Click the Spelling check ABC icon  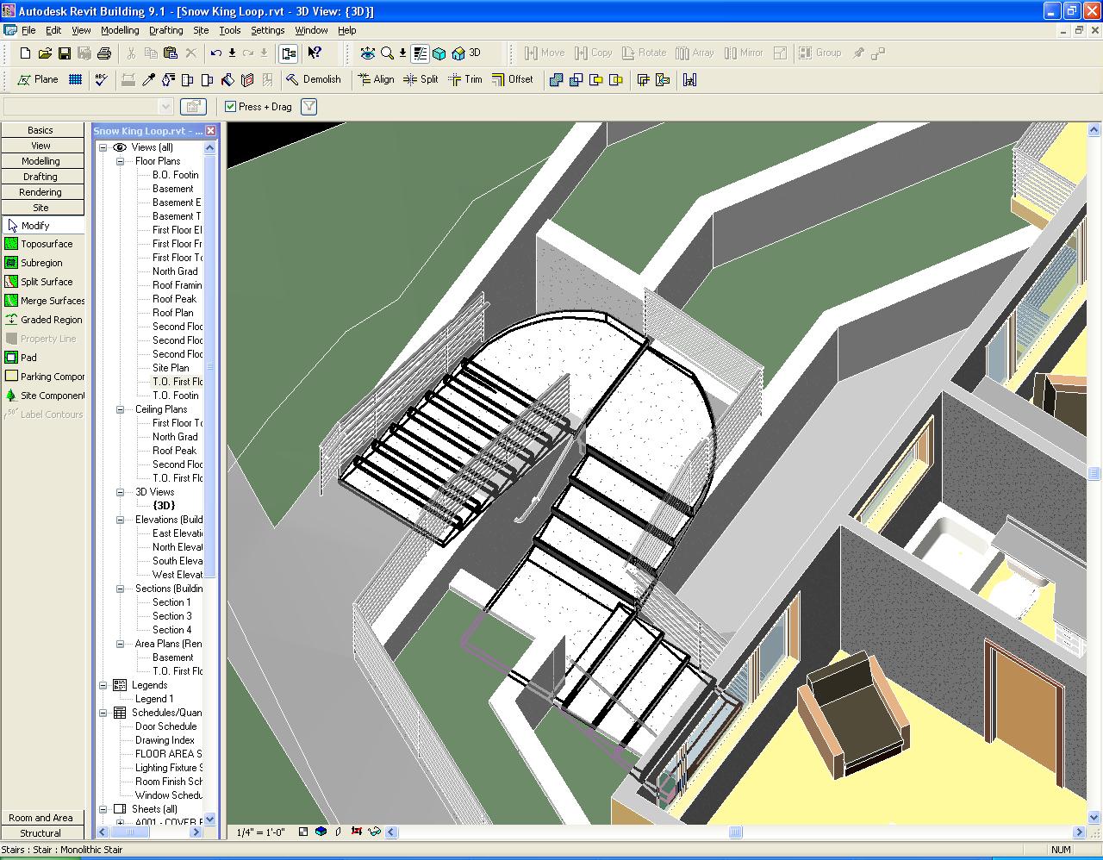102,79
